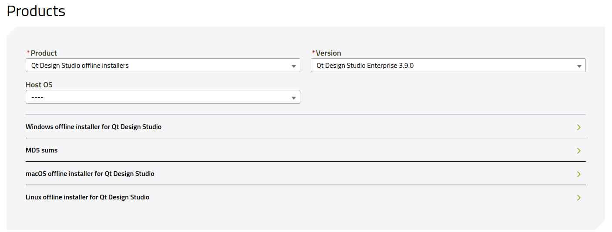Open Windows offline installer for Qt Design Studio
Viewport: 612px width, 232px height.
306,127
